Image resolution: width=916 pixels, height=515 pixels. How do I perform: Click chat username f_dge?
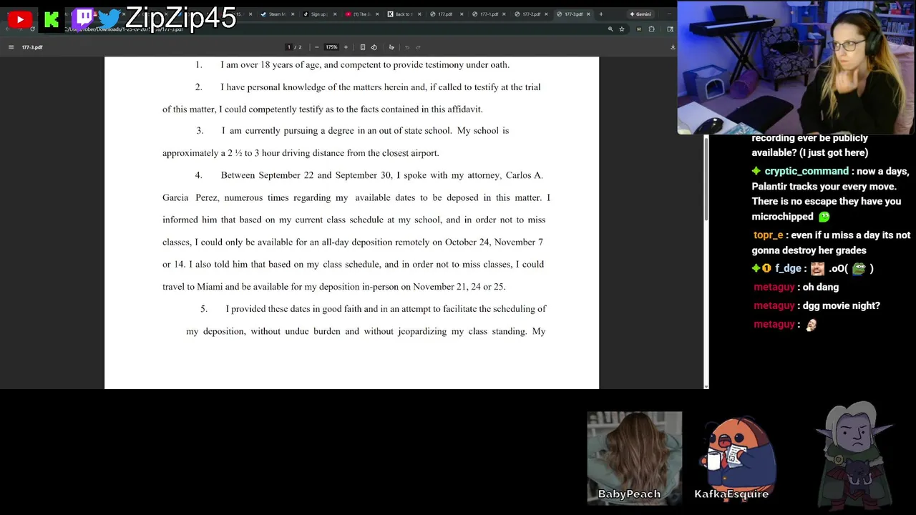[788, 268]
